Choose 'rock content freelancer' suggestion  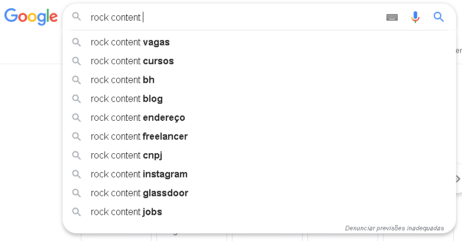(139, 137)
